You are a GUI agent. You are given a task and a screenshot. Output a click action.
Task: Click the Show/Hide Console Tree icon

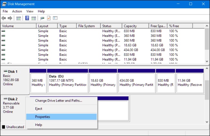tap(19, 18)
